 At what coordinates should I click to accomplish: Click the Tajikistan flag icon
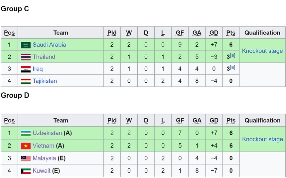(x=26, y=81)
